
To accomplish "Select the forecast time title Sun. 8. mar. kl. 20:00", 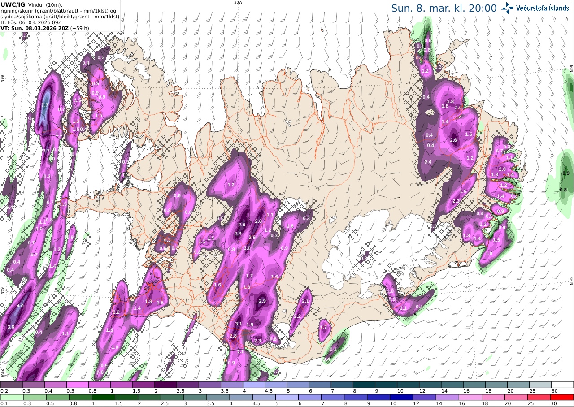I will point(444,8).
